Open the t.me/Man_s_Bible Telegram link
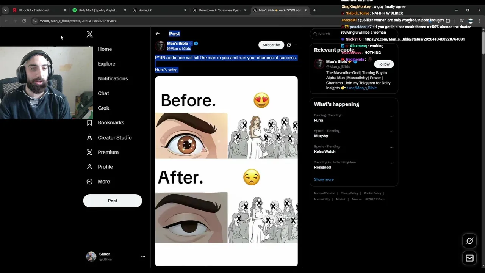The height and width of the screenshot is (273, 485). tap(361, 88)
